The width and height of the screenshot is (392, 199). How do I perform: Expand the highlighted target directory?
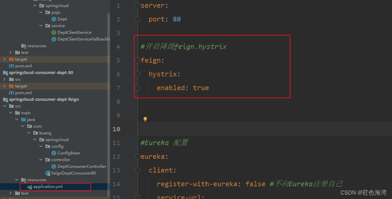pos(4,59)
